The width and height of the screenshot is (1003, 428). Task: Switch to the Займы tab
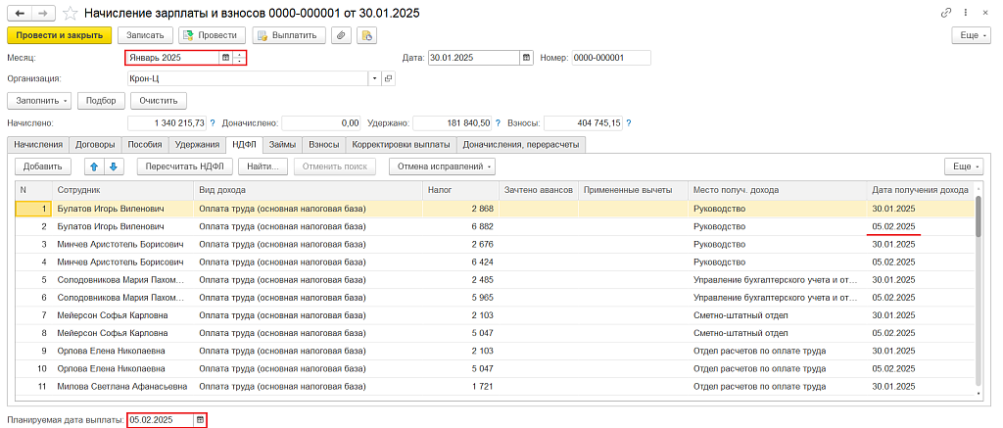282,145
